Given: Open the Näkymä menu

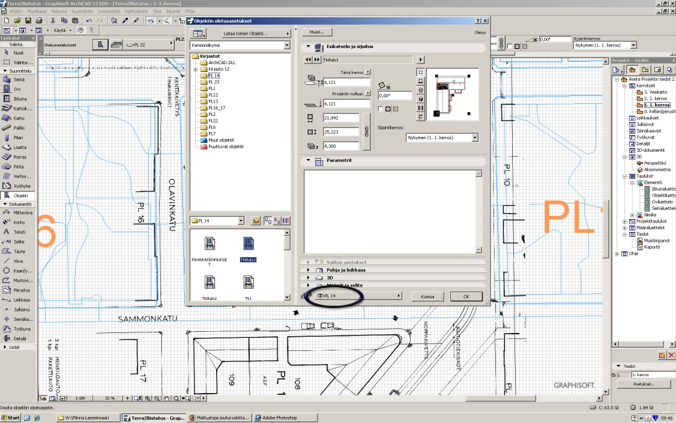Looking at the screenshot, I should click(x=59, y=11).
